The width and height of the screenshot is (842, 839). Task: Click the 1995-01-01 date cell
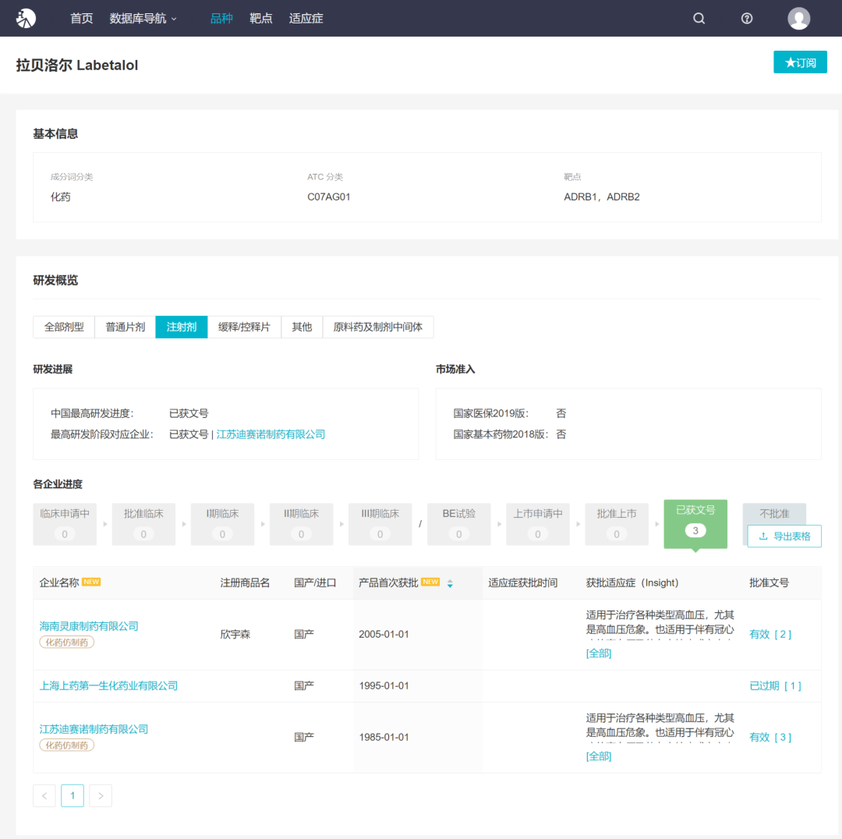click(384, 686)
